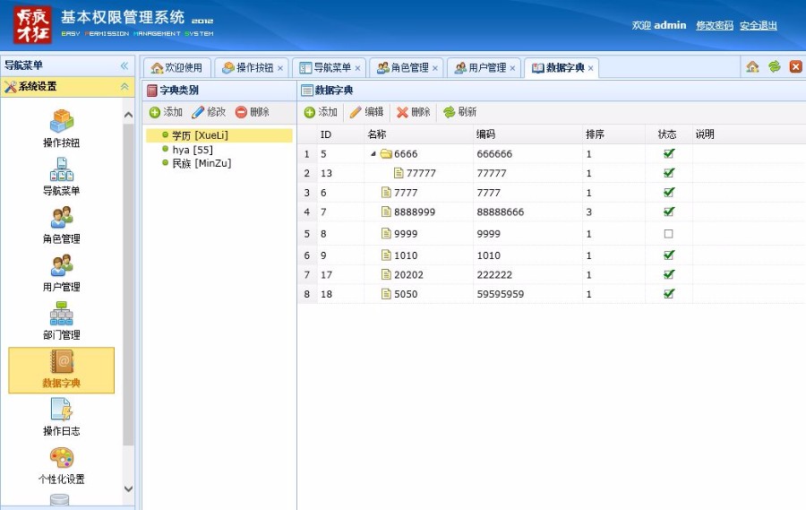This screenshot has height=510, width=806.
Task: Collapse the 6666 tree node arrow
Action: click(373, 154)
